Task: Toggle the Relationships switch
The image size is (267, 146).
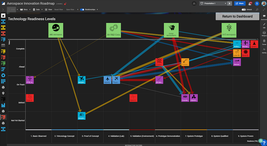Action: click(82, 9)
